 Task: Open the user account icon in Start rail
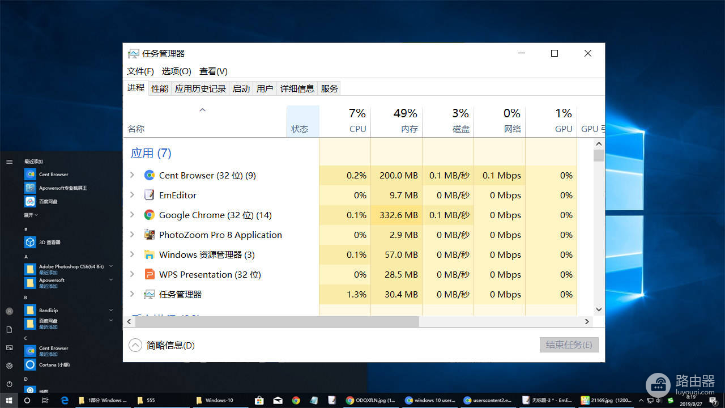click(9, 311)
